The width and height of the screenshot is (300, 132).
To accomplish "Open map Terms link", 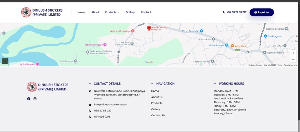I will (280, 65).
